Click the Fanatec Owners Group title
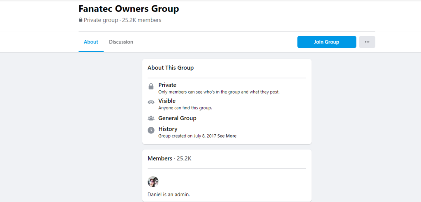Screen dimensions: 421x202 pyautogui.click(x=129, y=8)
